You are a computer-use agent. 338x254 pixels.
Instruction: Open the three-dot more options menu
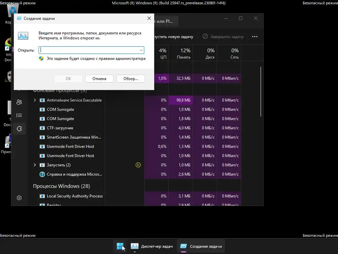255,36
